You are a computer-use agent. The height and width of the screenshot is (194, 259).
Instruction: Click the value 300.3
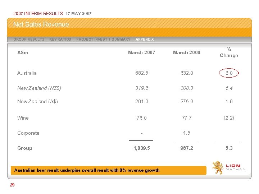pos(187,88)
